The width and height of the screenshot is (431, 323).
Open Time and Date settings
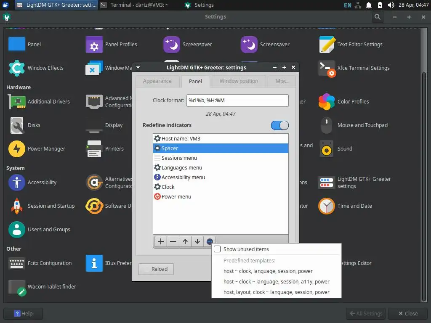tap(327, 206)
